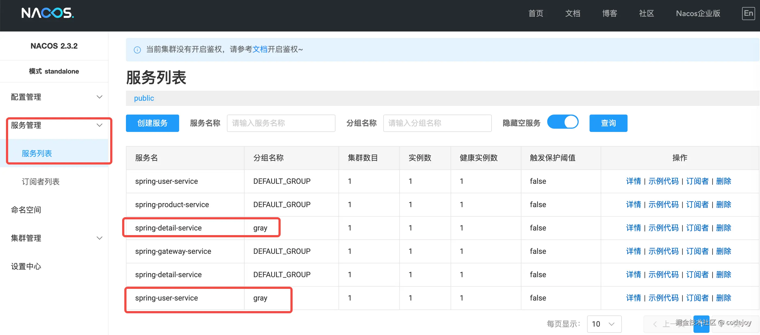This screenshot has height=335, width=760.
Task: Click the info icon in the auth notice
Action: pos(137,50)
